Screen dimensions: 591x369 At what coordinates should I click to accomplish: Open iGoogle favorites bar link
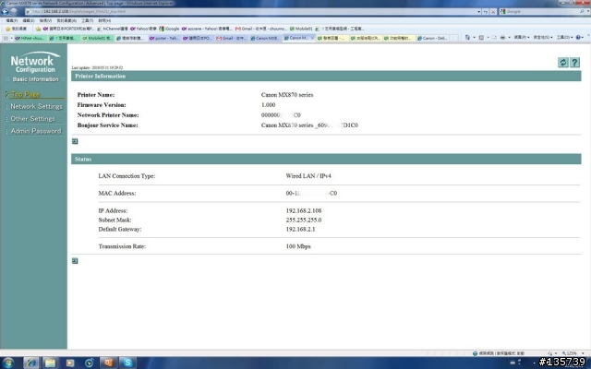coord(169,29)
